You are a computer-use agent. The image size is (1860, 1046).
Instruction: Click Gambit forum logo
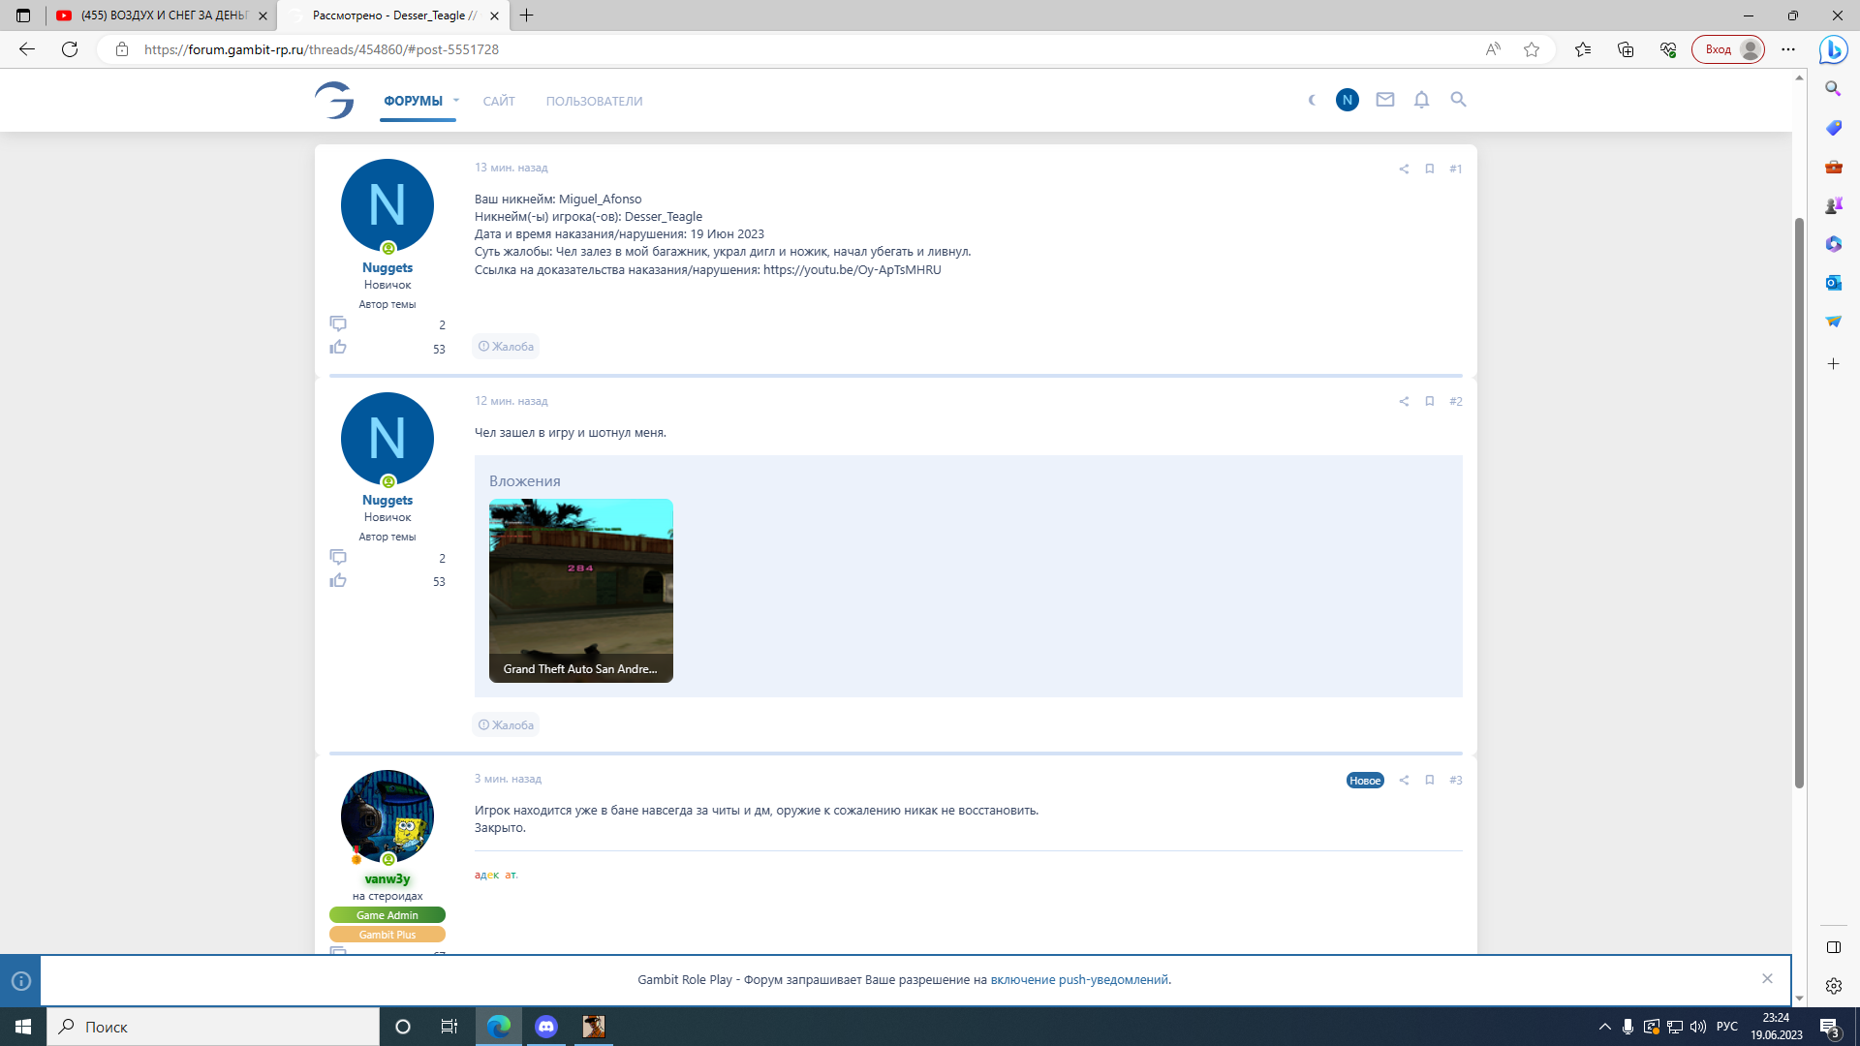(x=334, y=100)
